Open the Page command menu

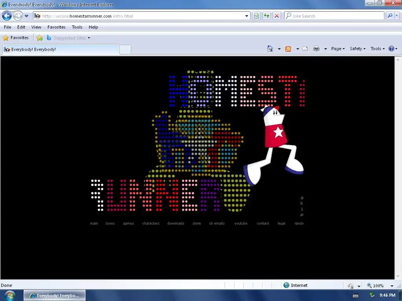click(338, 49)
